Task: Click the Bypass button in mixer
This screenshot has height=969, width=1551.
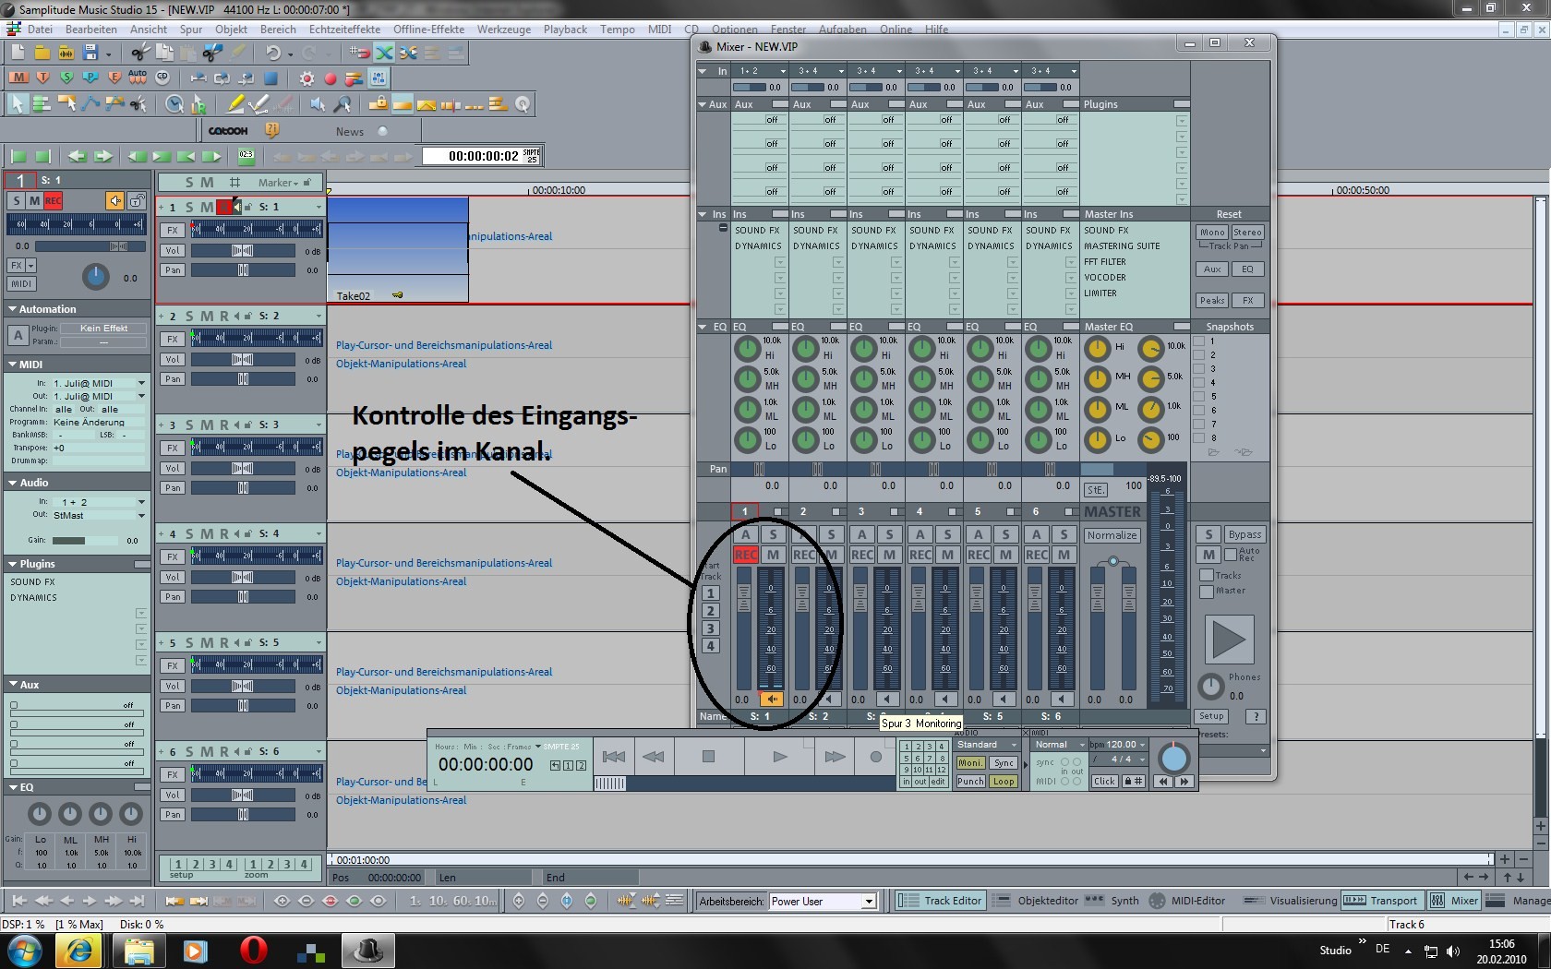Action: point(1244,534)
